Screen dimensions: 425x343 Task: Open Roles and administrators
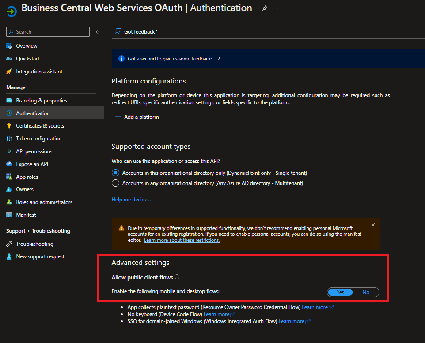(x=44, y=202)
